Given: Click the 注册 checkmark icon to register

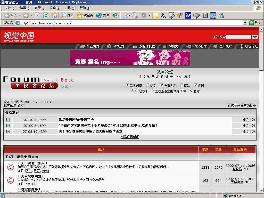Looking at the screenshot, I should click(195, 85).
